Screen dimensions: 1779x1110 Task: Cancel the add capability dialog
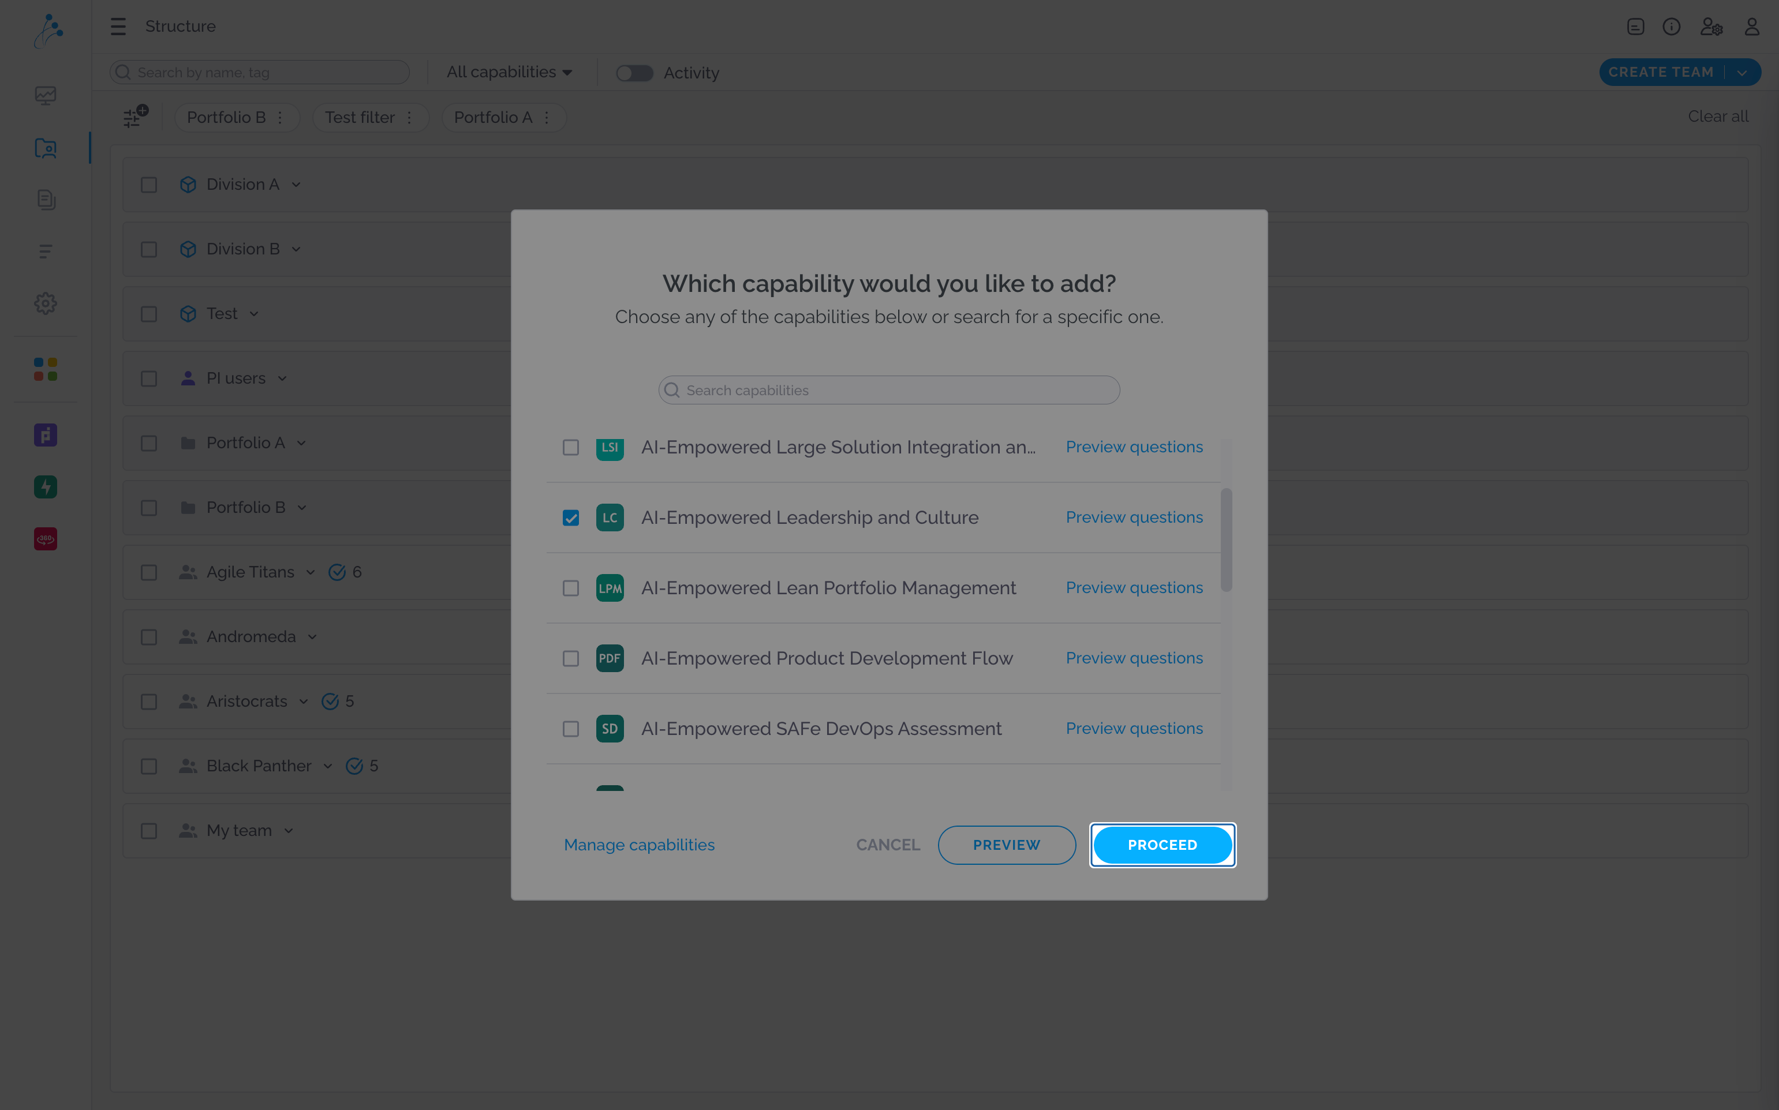click(887, 845)
